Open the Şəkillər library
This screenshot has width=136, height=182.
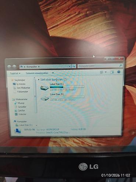coord(22,110)
